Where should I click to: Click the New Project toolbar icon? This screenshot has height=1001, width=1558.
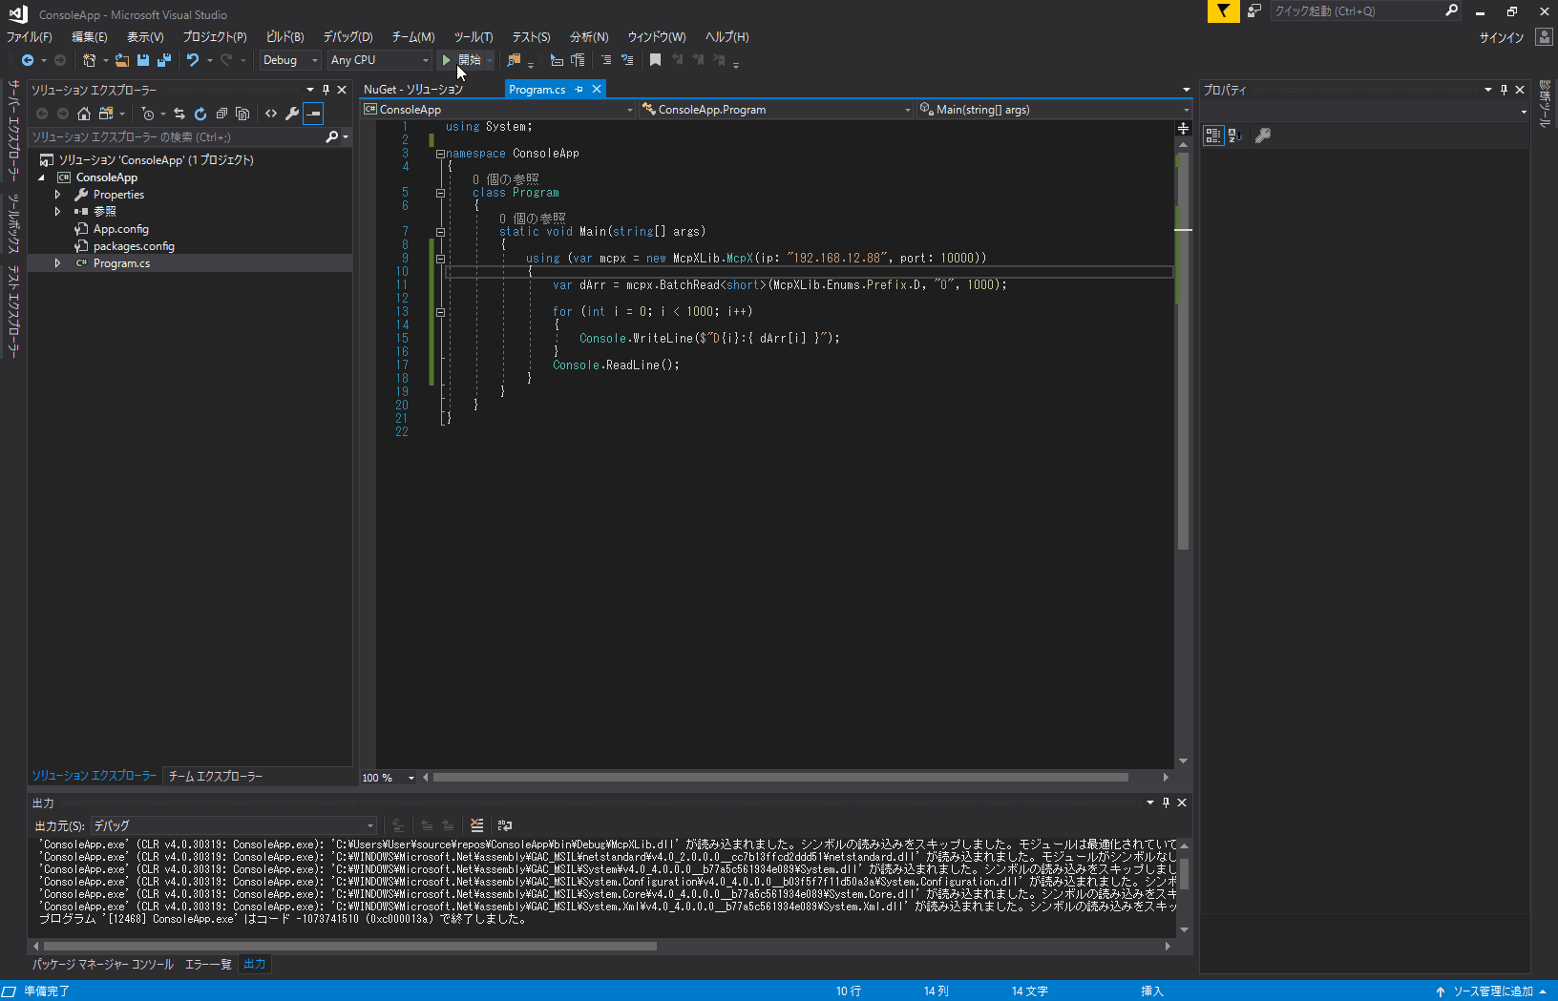click(x=89, y=59)
